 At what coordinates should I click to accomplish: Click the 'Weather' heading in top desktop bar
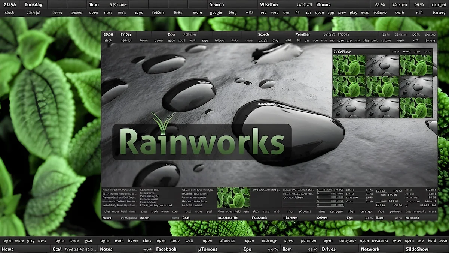(x=269, y=4)
